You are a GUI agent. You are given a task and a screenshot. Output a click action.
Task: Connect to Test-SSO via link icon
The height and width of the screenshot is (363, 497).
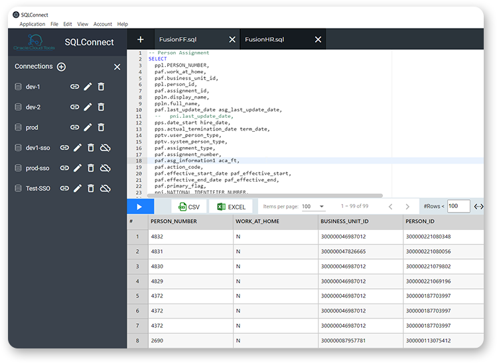pyautogui.click(x=64, y=188)
